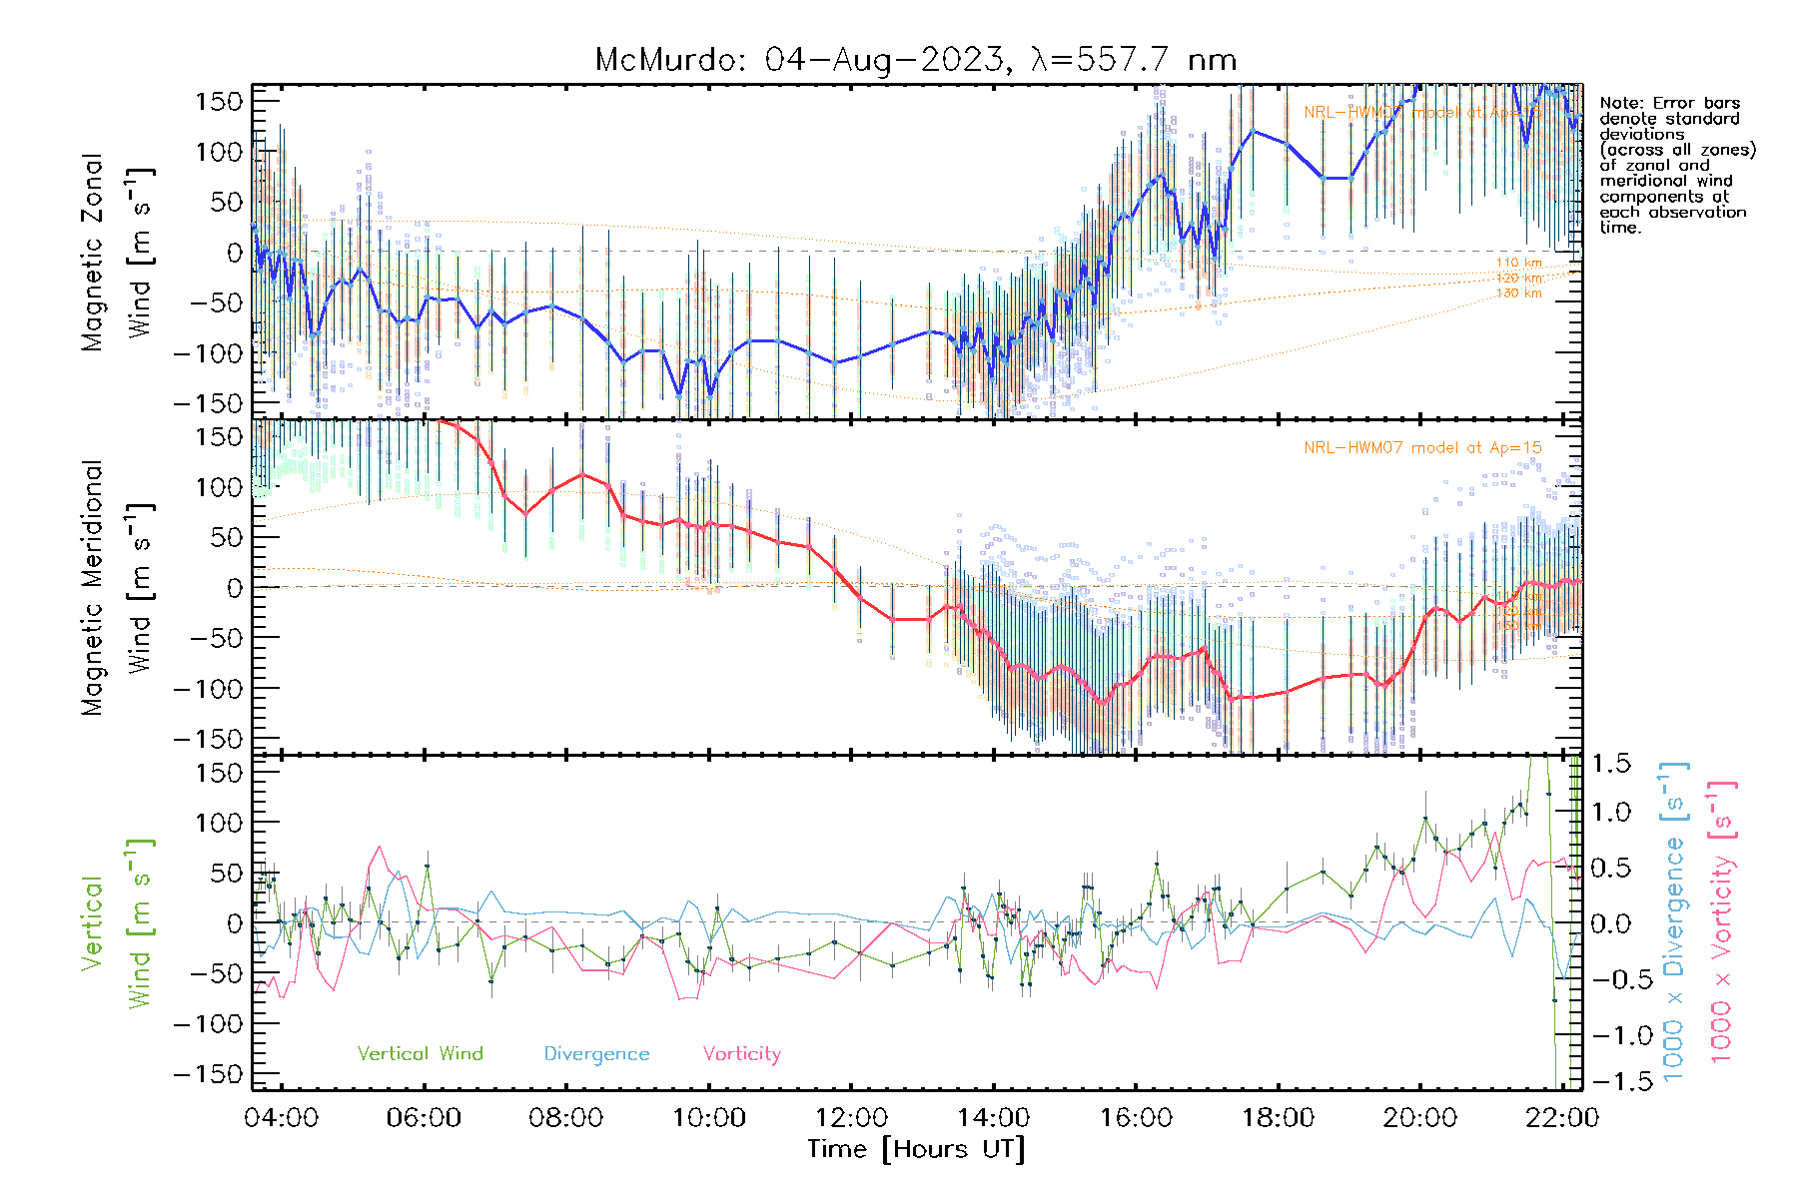Click the green Vertical Wind y-axis label
Screen dimensions: 1798x1198
coord(116,923)
